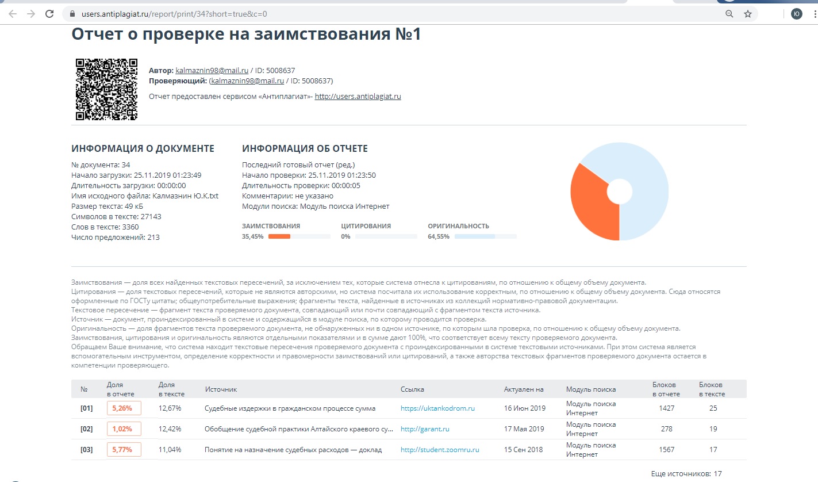
Task: Open the zoom magnifier icon in address bar
Action: pos(729,14)
